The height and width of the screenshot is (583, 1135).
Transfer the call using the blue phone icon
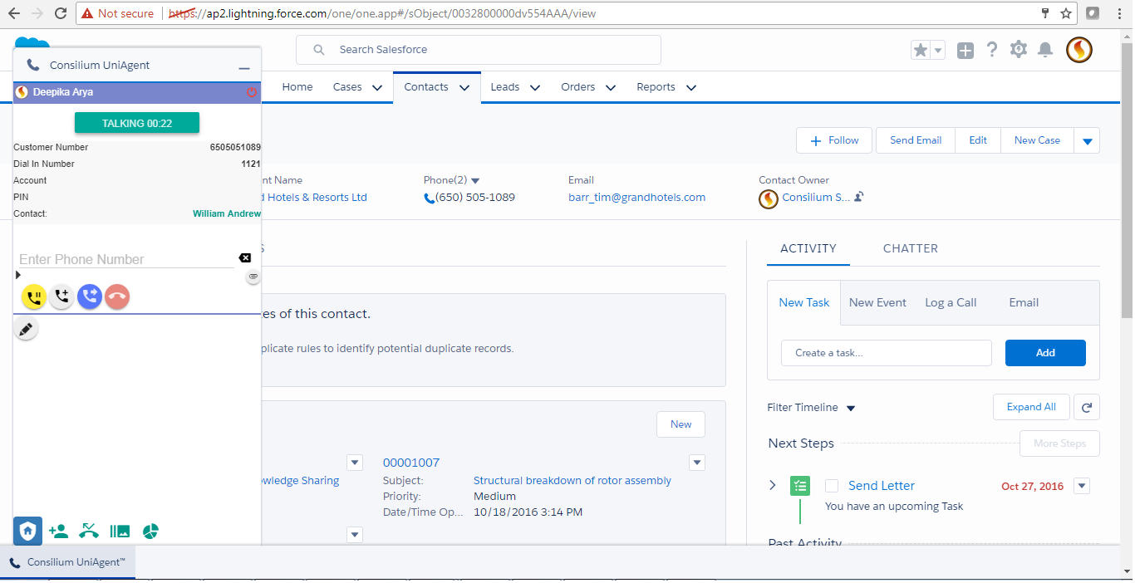click(x=90, y=297)
